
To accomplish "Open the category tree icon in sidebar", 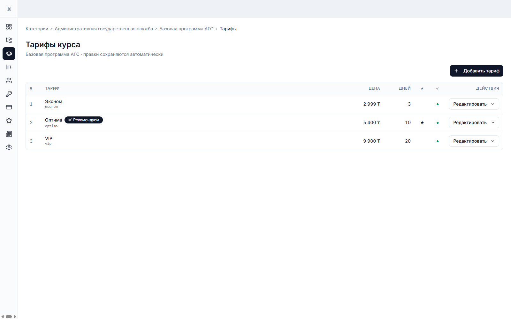I will (9, 40).
